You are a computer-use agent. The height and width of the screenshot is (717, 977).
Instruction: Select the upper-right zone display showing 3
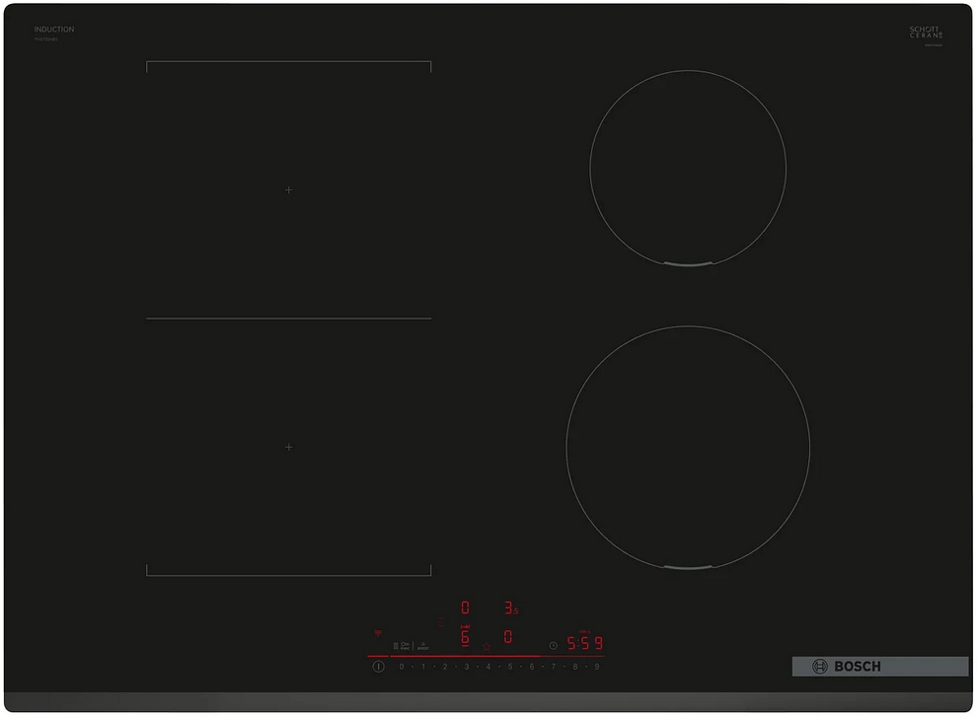pyautogui.click(x=509, y=609)
